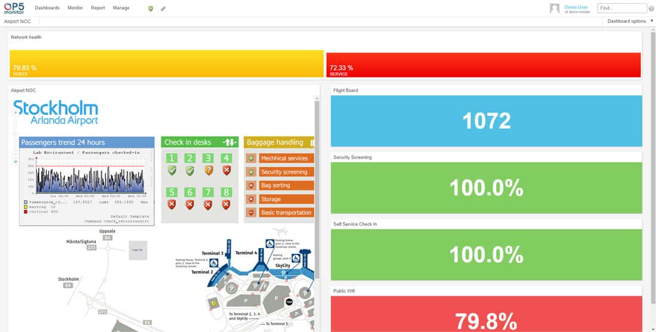The width and height of the screenshot is (656, 332).
Task: Click the green desk number 4 tile
Action: click(x=227, y=158)
